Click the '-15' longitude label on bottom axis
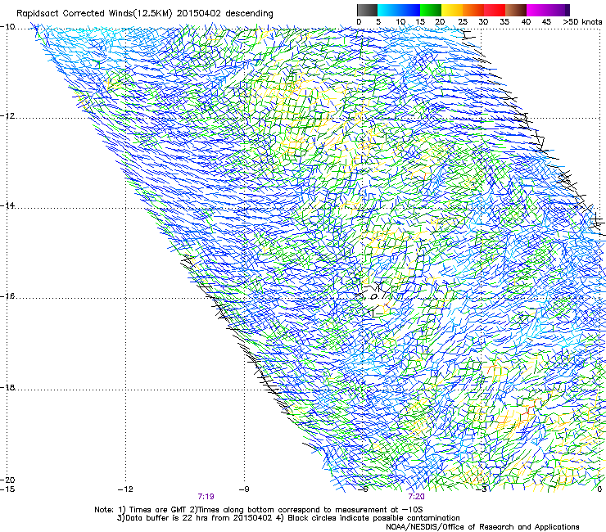606x532 pixels. click(x=7, y=489)
